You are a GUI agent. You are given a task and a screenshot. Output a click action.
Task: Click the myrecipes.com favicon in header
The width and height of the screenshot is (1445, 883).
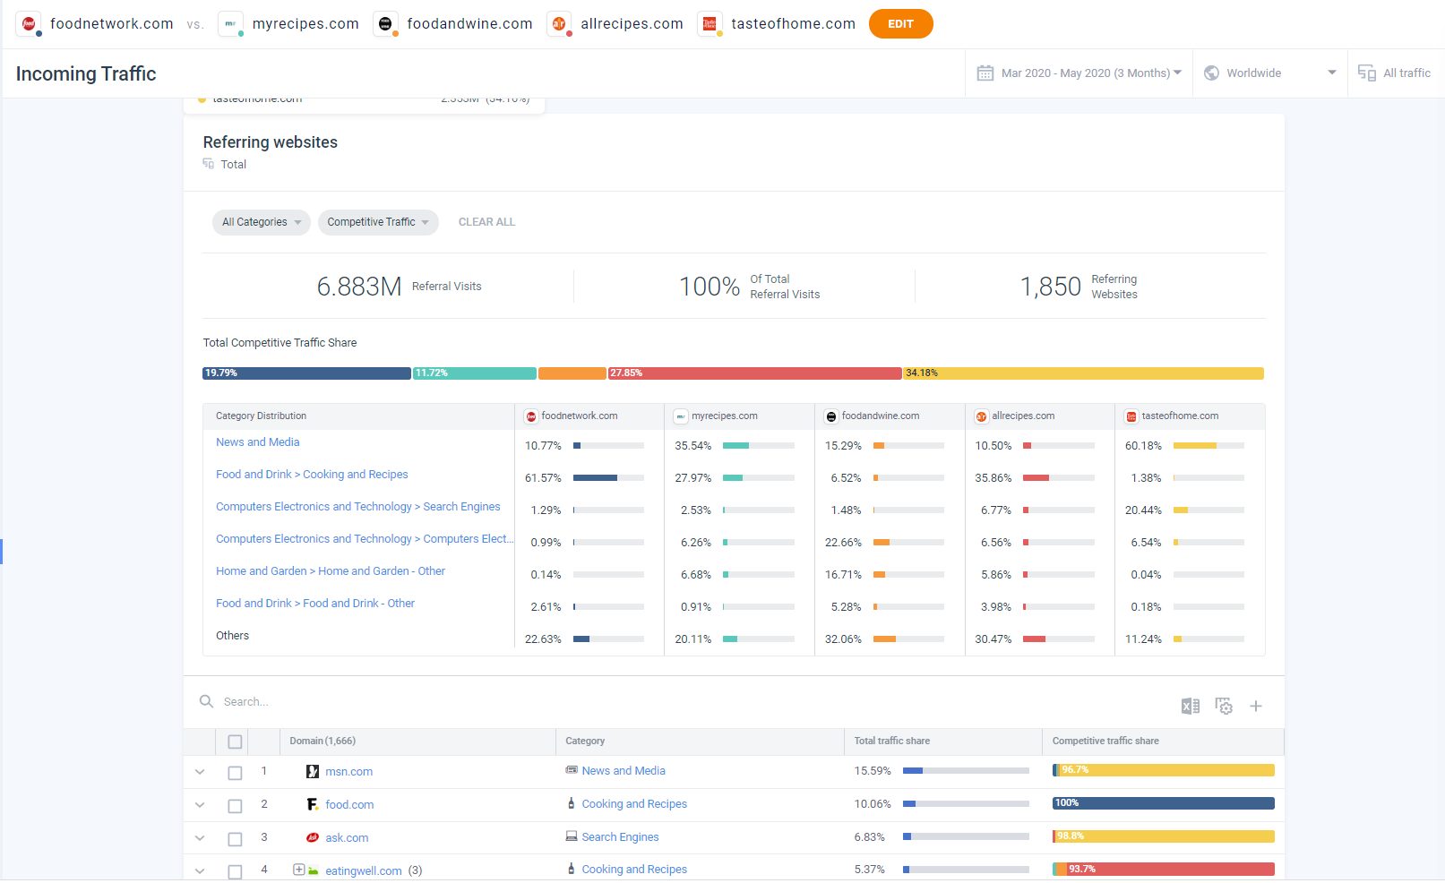click(230, 24)
